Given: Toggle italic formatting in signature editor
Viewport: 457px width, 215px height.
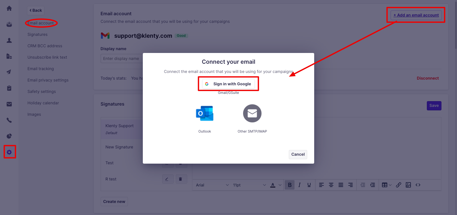Looking at the screenshot, I should tap(299, 185).
